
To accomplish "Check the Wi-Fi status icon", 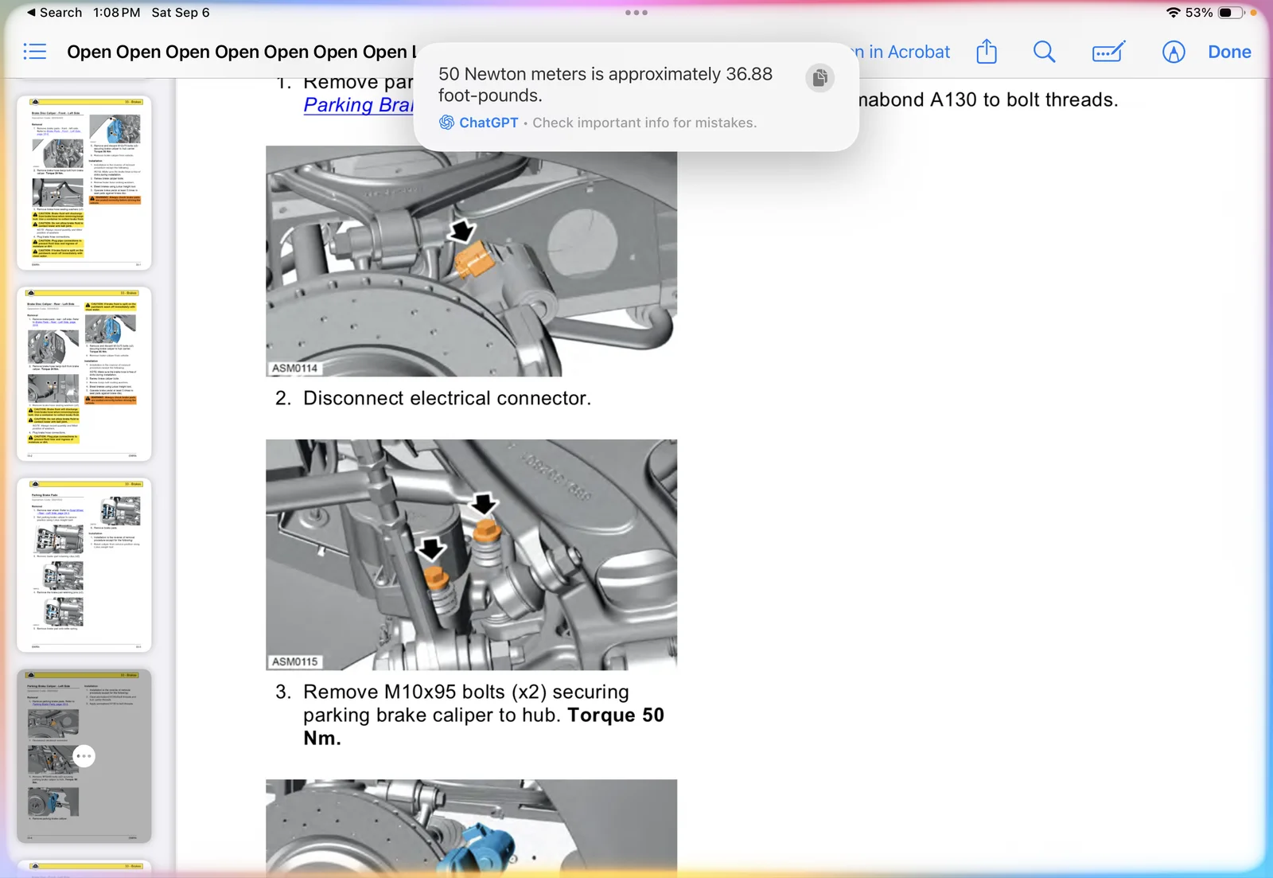I will [1173, 13].
